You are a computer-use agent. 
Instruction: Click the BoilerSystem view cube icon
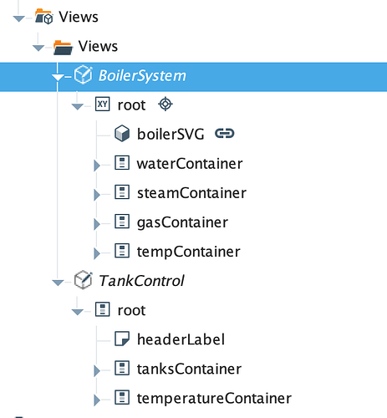tap(83, 74)
